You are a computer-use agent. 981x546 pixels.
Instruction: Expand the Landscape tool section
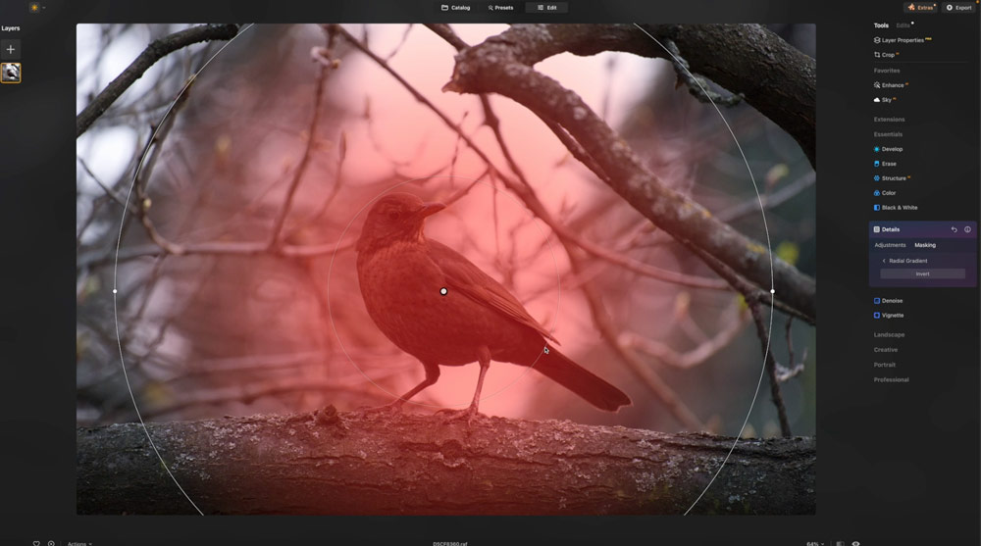click(889, 335)
